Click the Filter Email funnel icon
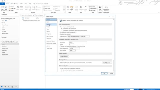 pyautogui.click(x=89, y=10)
